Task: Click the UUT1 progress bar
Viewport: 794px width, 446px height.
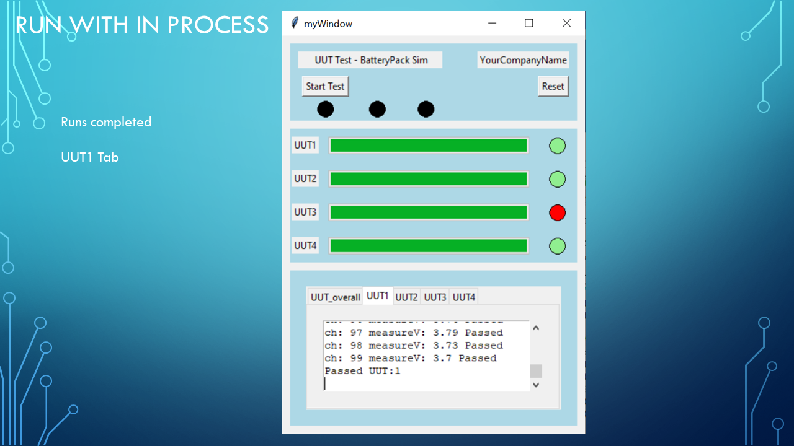Action: [429, 146]
